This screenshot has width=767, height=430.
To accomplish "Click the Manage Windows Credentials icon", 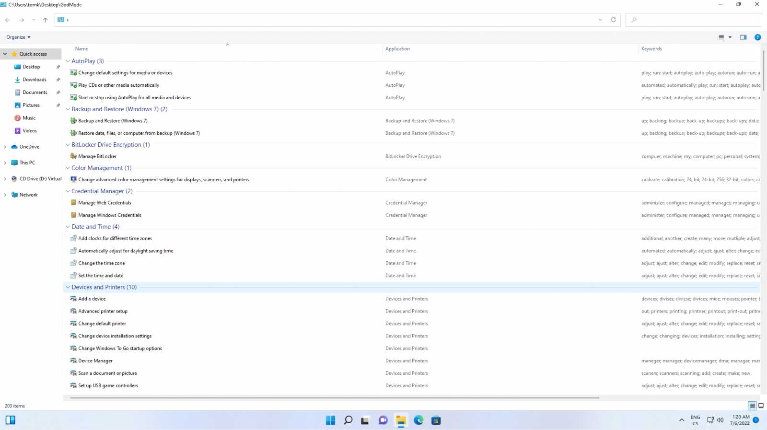I will pyautogui.click(x=73, y=215).
